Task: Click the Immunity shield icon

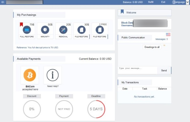Action: coord(45,30)
